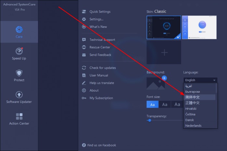Click the What's New star icon
227x151 pixels.
[84, 27]
